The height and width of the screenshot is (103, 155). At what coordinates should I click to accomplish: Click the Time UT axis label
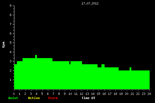(88, 98)
